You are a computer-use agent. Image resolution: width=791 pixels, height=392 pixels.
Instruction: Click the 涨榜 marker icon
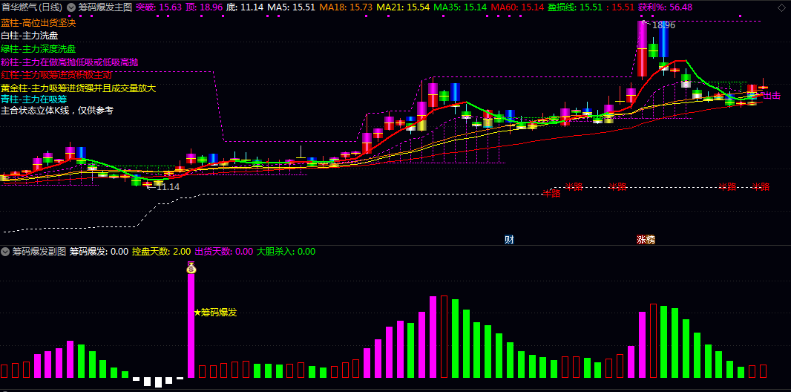pyautogui.click(x=646, y=240)
